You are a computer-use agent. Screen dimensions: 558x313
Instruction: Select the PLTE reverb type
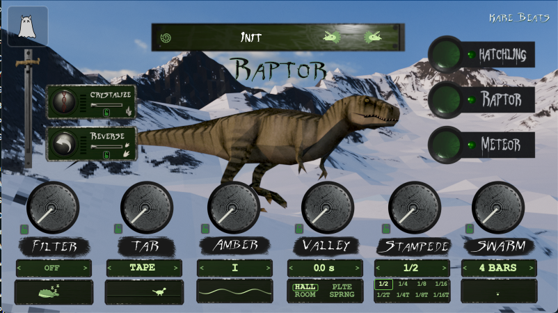pyautogui.click(x=342, y=287)
